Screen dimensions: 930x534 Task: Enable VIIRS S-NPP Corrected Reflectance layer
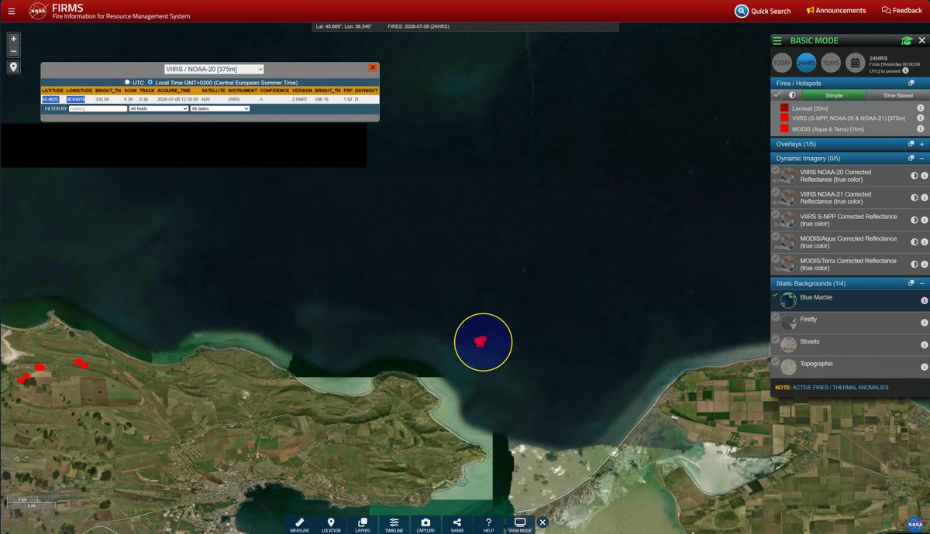point(776,214)
